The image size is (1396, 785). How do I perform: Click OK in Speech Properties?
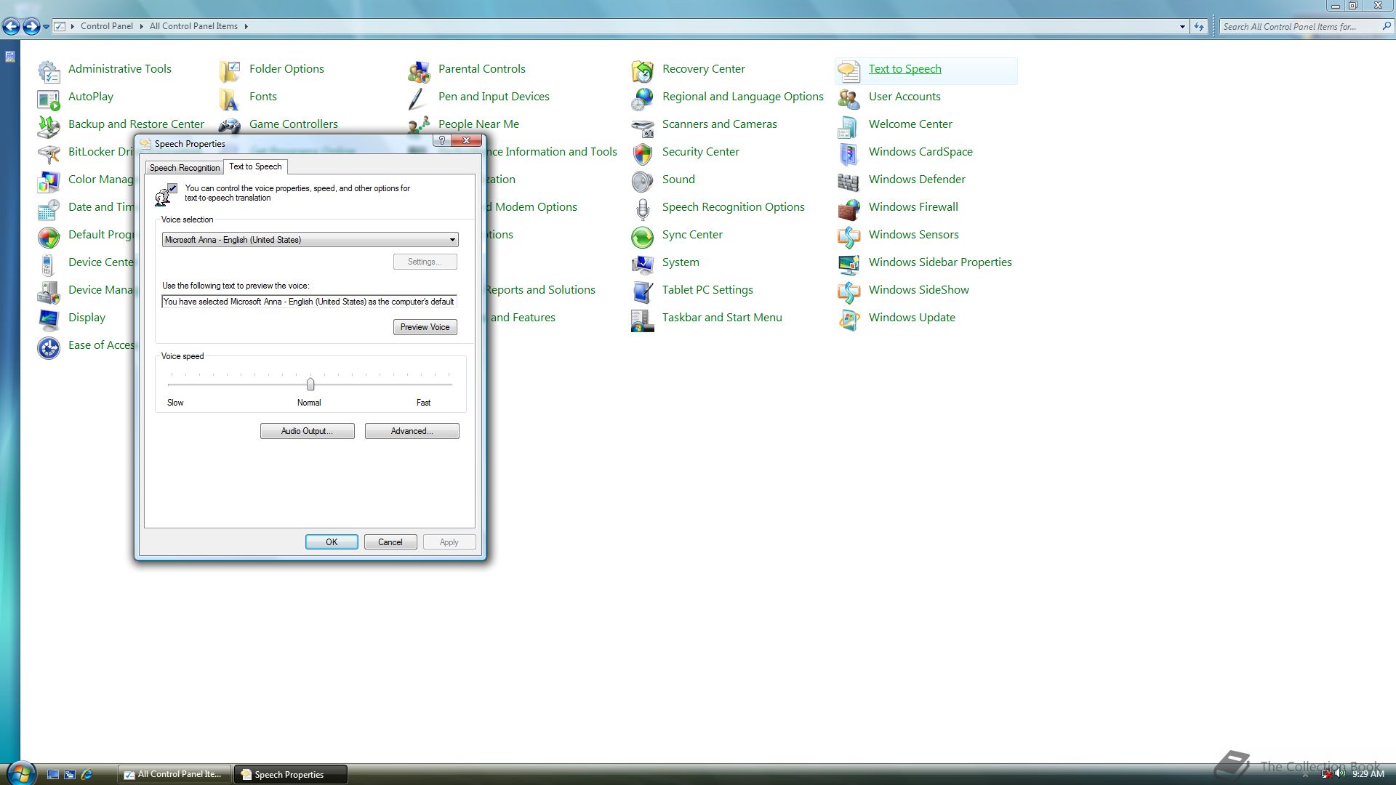tap(332, 542)
